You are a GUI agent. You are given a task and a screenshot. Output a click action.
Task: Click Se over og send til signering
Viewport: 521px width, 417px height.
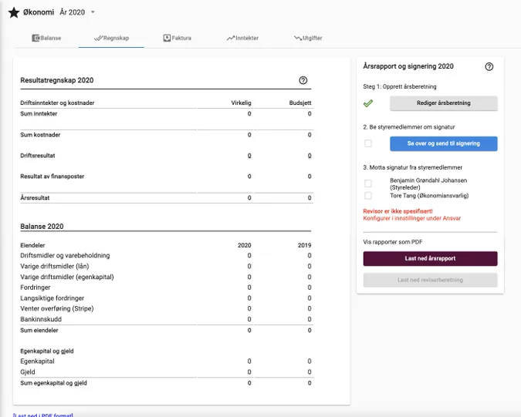point(444,143)
